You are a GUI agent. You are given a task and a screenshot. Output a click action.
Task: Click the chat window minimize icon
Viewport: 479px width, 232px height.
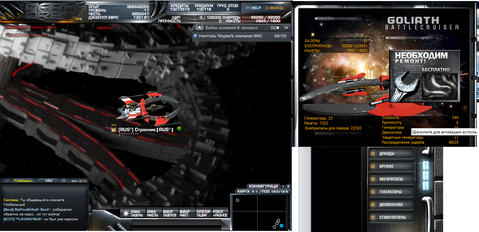81,181
